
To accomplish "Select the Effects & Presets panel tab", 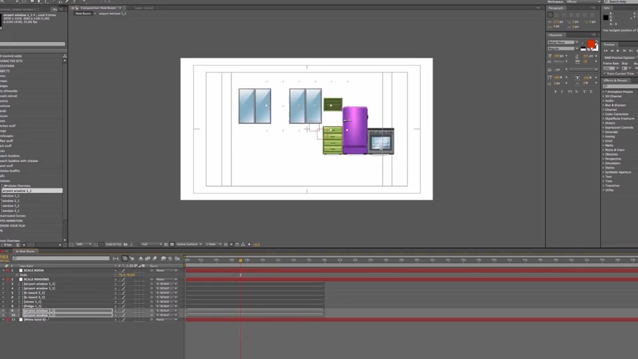I will (x=615, y=80).
